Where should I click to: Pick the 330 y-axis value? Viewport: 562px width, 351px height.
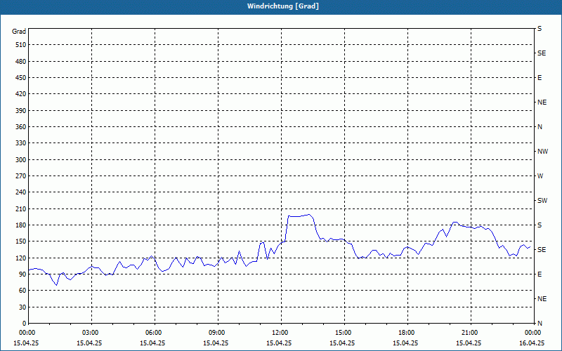[x=21, y=143]
